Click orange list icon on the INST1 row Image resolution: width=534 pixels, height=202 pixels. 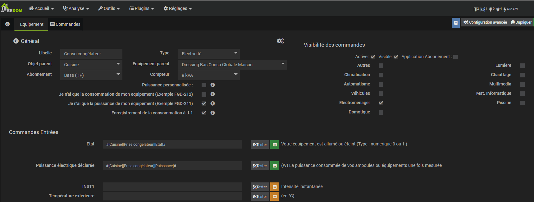275,187
